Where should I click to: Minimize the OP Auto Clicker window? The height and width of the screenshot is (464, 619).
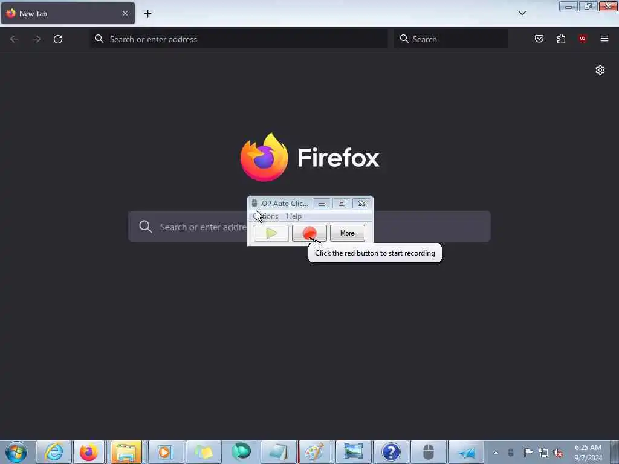coord(322,204)
